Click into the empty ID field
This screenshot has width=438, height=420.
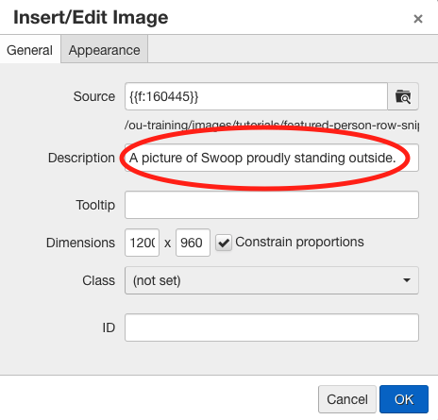272,328
